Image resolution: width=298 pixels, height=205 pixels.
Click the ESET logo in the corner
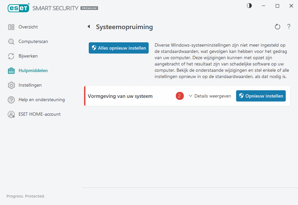(x=19, y=8)
